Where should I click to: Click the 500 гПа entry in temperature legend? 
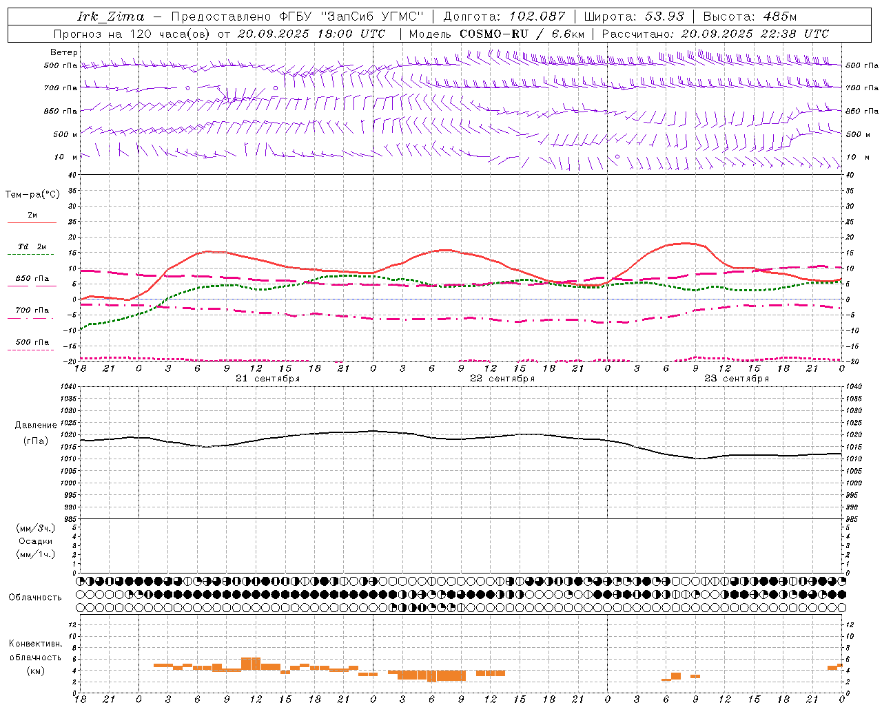(x=32, y=342)
